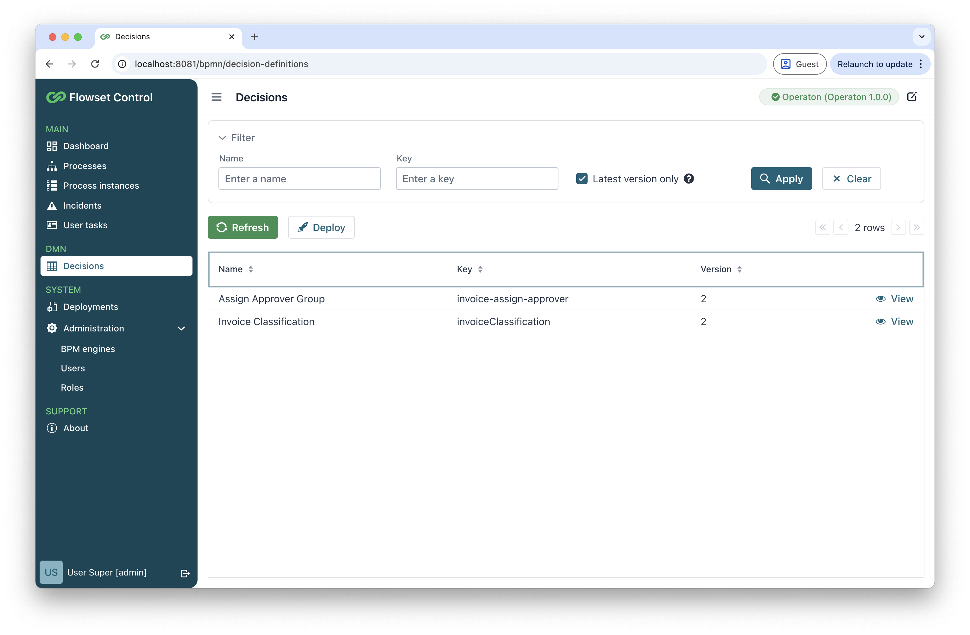Sort the table by Name column

[250, 269]
